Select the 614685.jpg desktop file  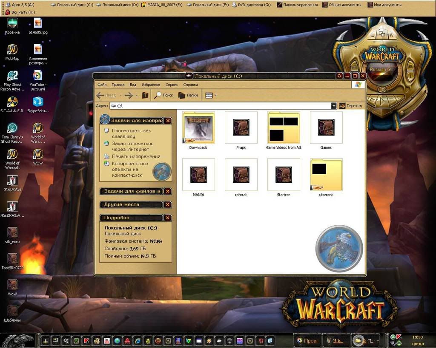(38, 26)
